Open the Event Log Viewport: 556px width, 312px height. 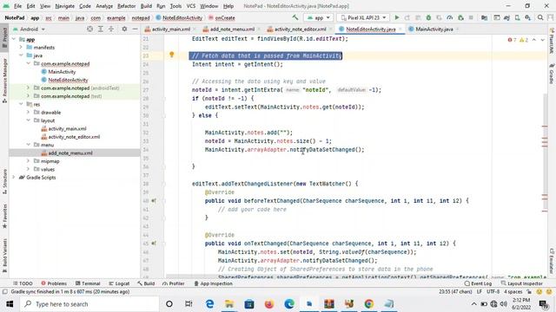coord(478,283)
